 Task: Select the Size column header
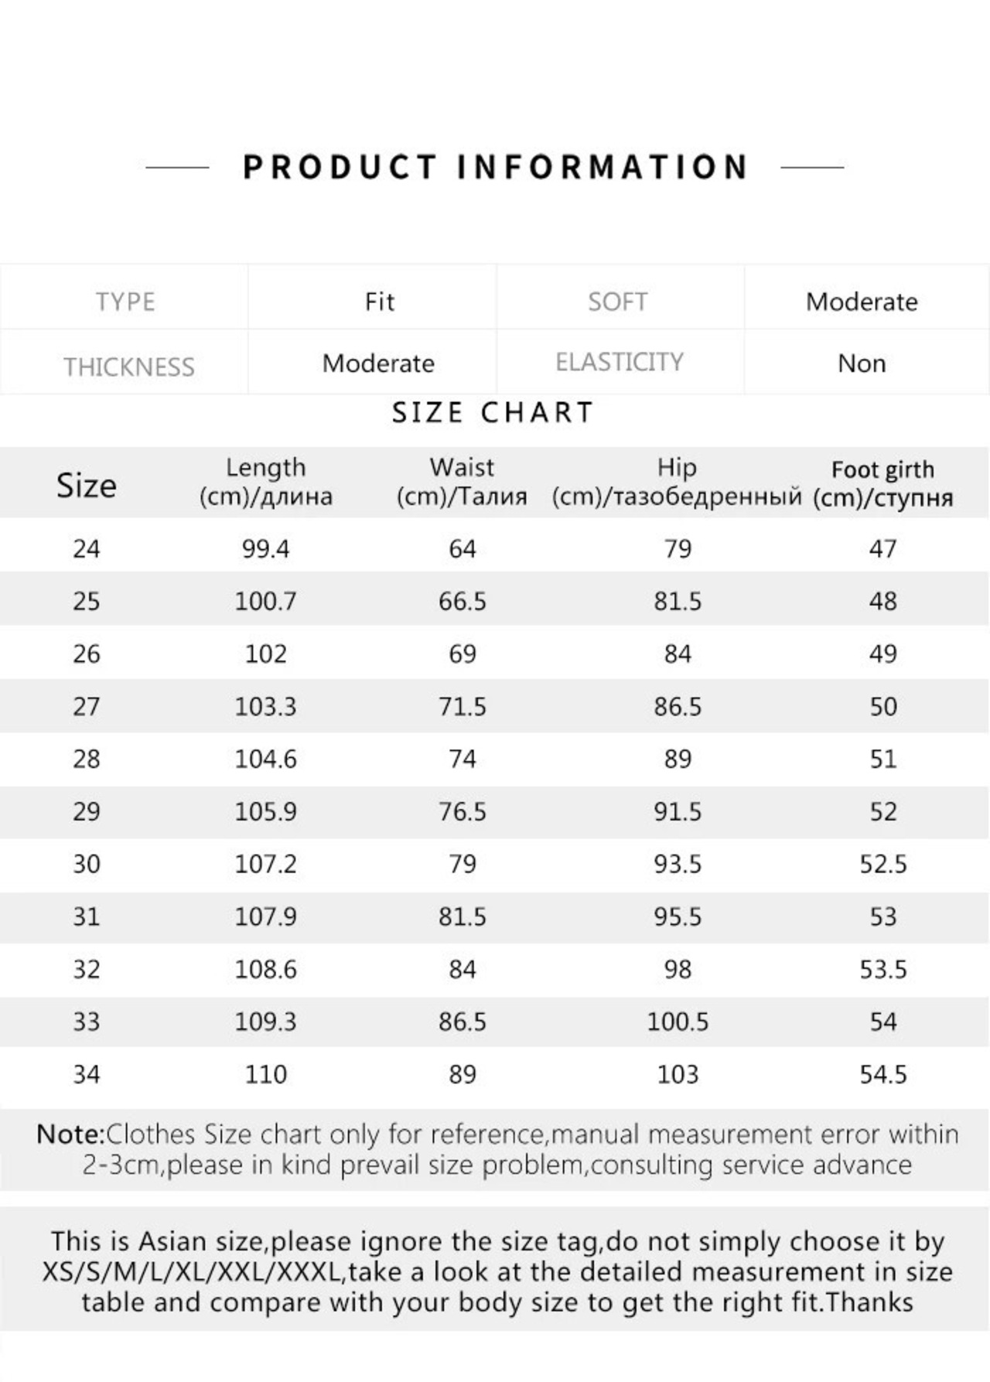point(86,486)
